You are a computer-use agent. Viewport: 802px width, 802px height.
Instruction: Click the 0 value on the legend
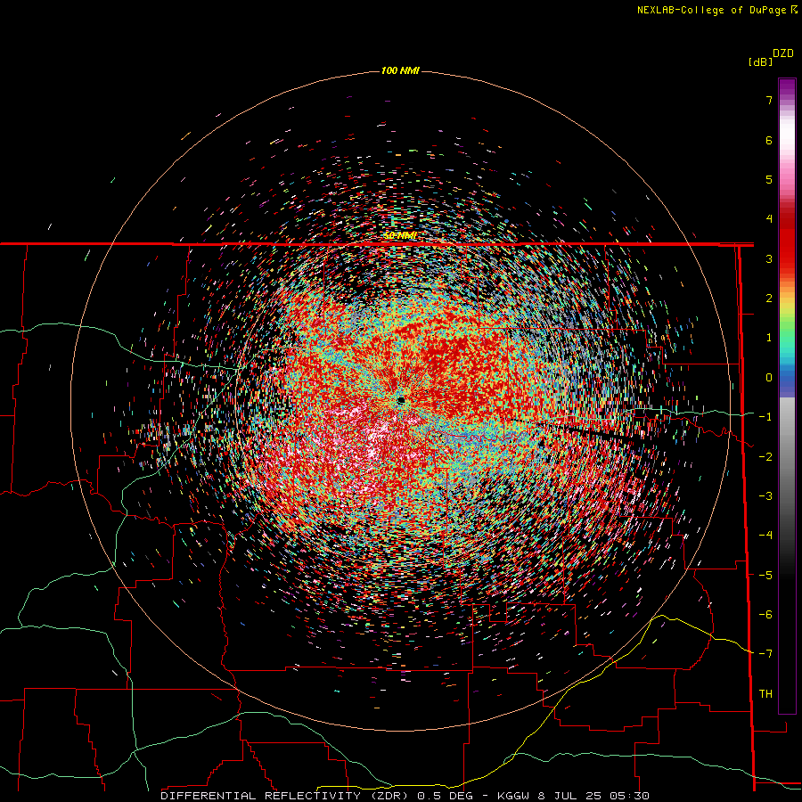tap(769, 378)
